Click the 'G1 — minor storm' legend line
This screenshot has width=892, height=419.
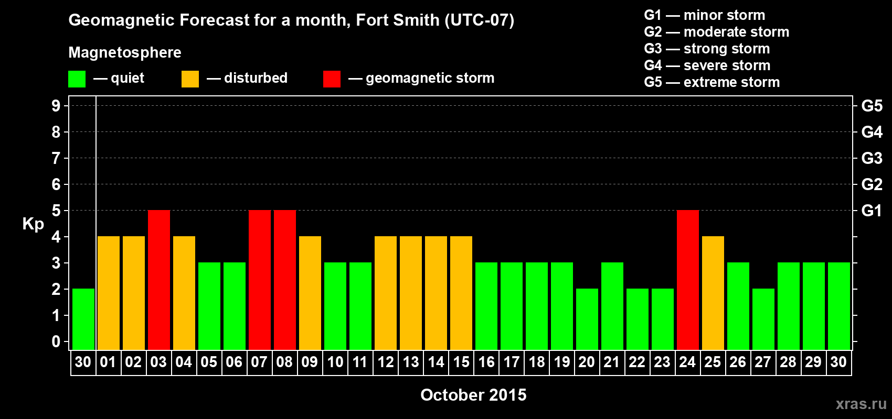[705, 15]
